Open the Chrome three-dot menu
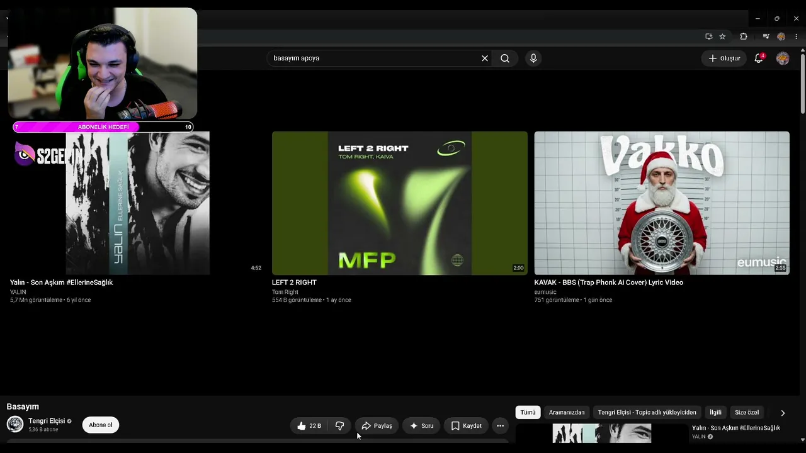 (797, 36)
